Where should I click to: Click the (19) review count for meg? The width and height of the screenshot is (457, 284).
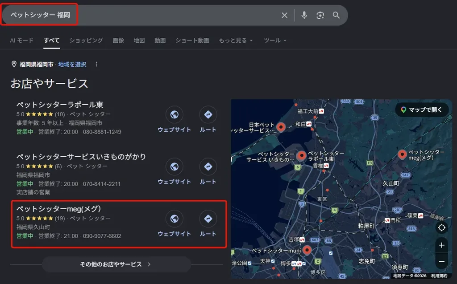coord(60,218)
